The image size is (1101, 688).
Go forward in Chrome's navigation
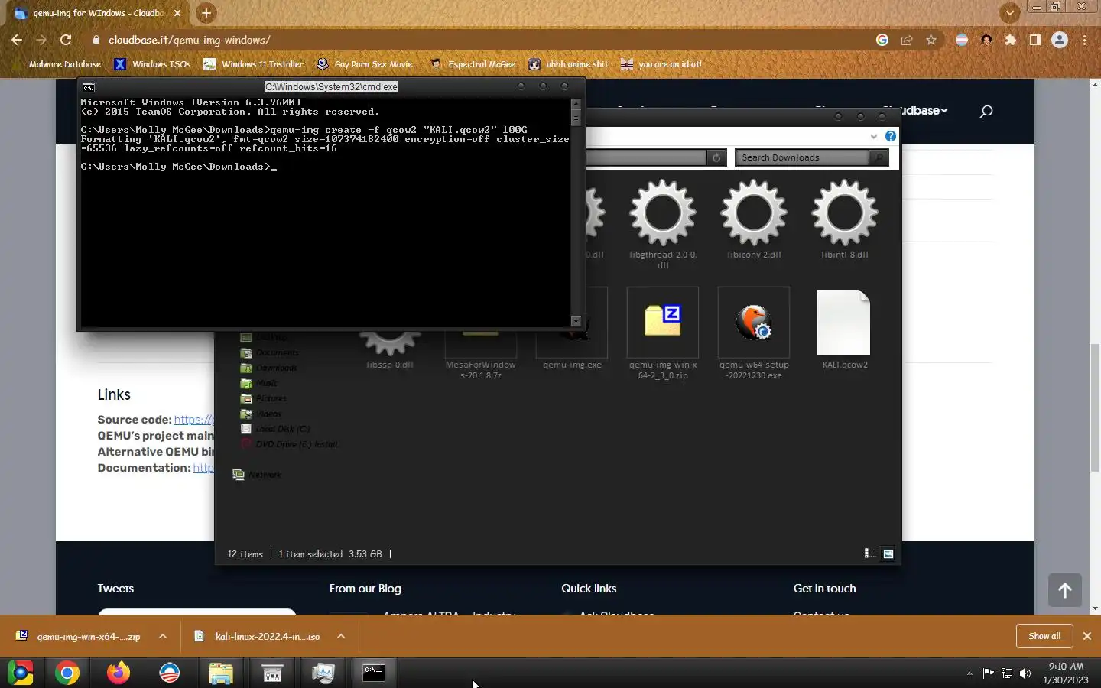tap(41, 40)
